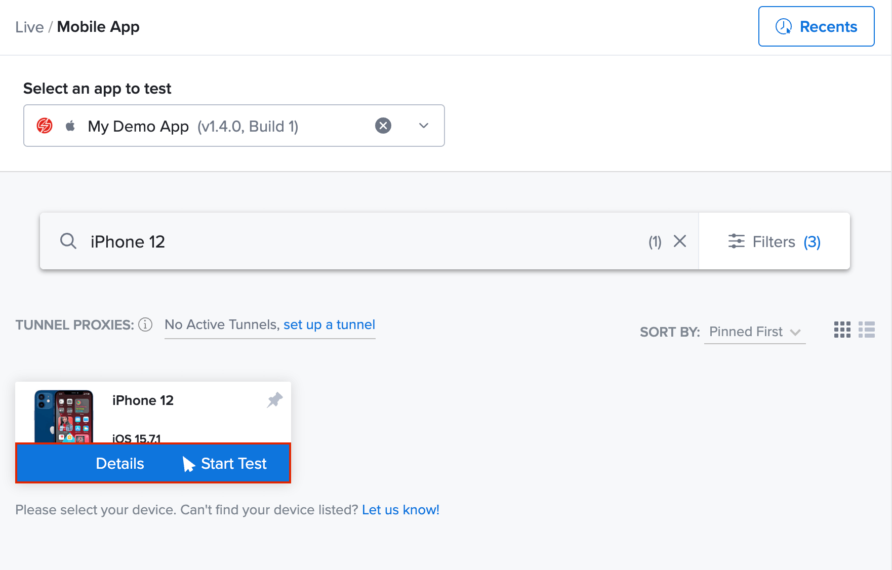Viewport: 892px width, 570px height.
Task: Clear the selected app with the X icon
Action: [x=383, y=126]
